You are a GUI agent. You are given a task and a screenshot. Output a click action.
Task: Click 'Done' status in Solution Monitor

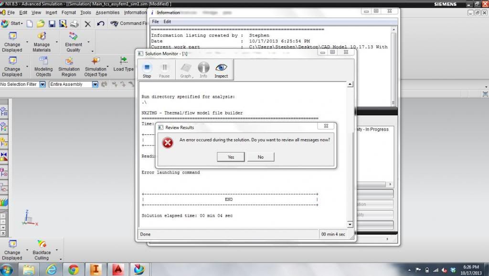coord(145,235)
